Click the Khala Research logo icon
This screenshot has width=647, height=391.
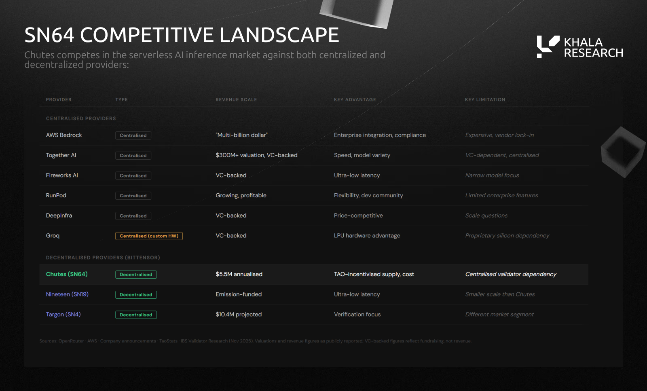coord(548,46)
